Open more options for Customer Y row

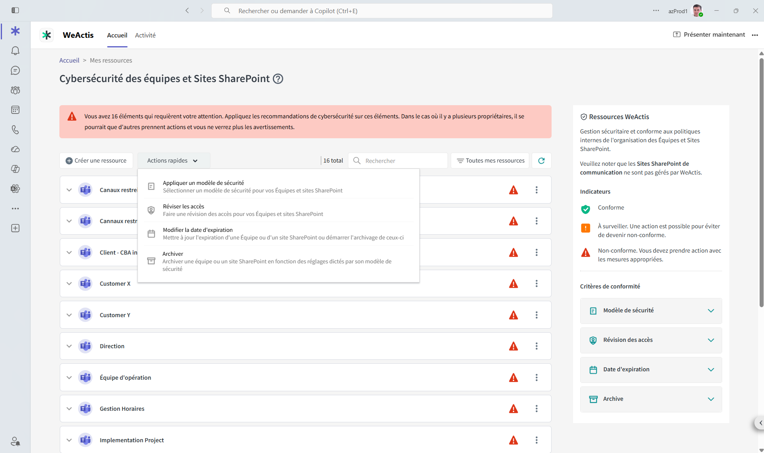tap(536, 315)
